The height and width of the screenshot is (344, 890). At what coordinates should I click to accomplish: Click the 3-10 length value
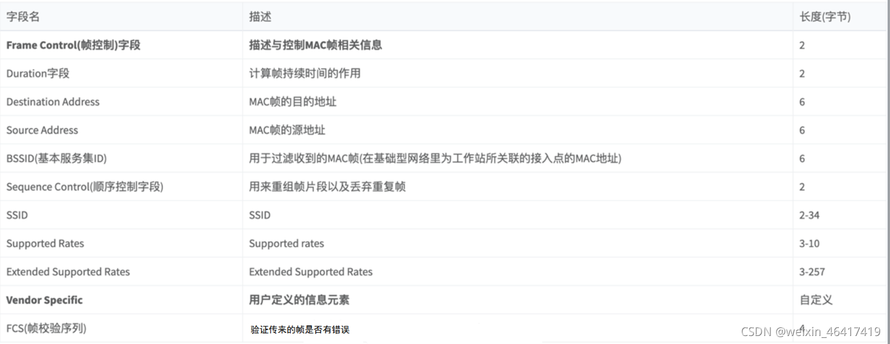pyautogui.click(x=809, y=243)
